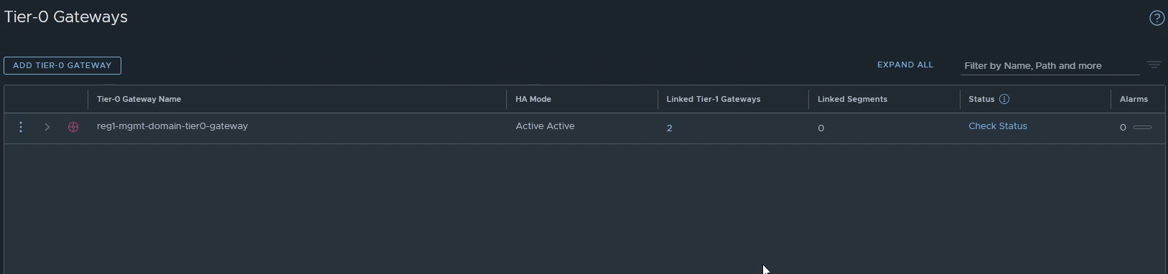Open the help question mark icon
This screenshot has width=1168, height=274.
(1157, 19)
